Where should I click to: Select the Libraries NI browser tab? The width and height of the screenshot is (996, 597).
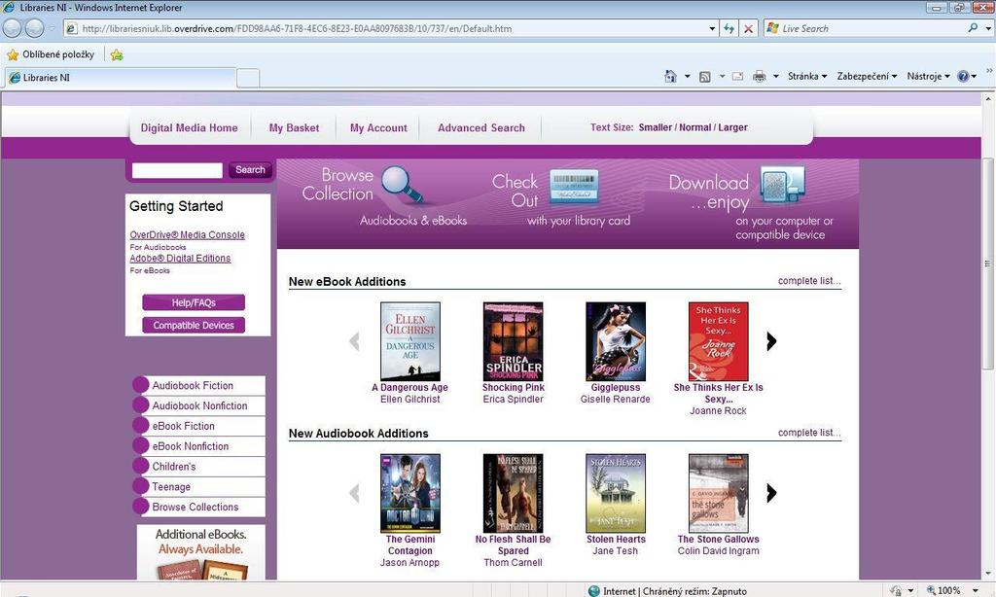pyautogui.click(x=121, y=78)
